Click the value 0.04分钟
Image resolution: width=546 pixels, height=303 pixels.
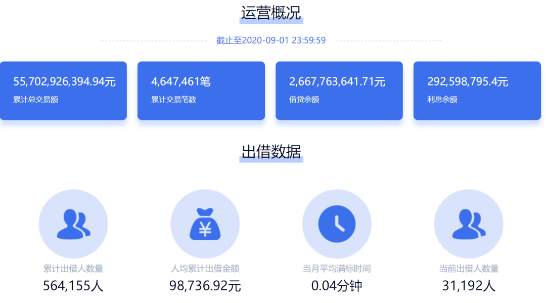click(337, 286)
